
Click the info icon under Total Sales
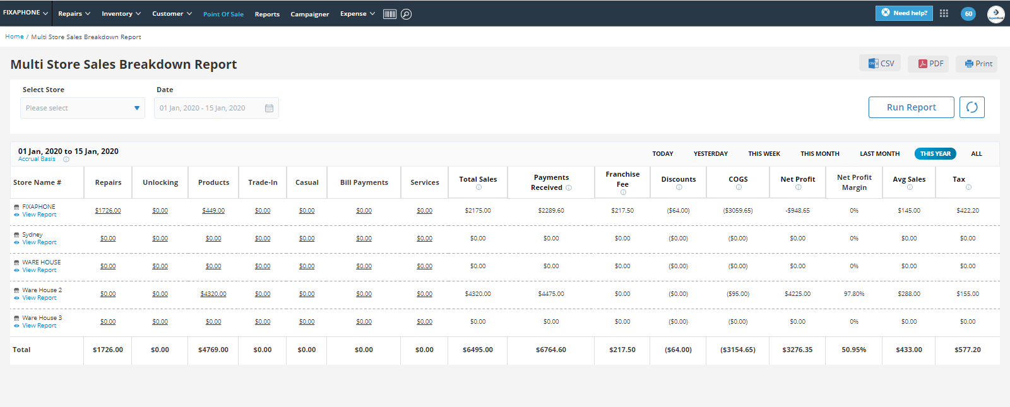(x=478, y=187)
